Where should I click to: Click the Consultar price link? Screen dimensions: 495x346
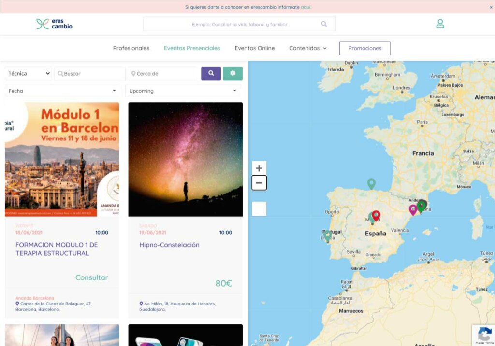91,277
